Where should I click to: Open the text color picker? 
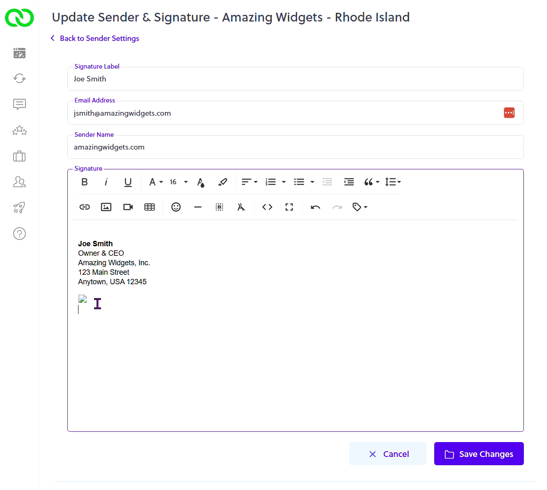click(x=201, y=182)
